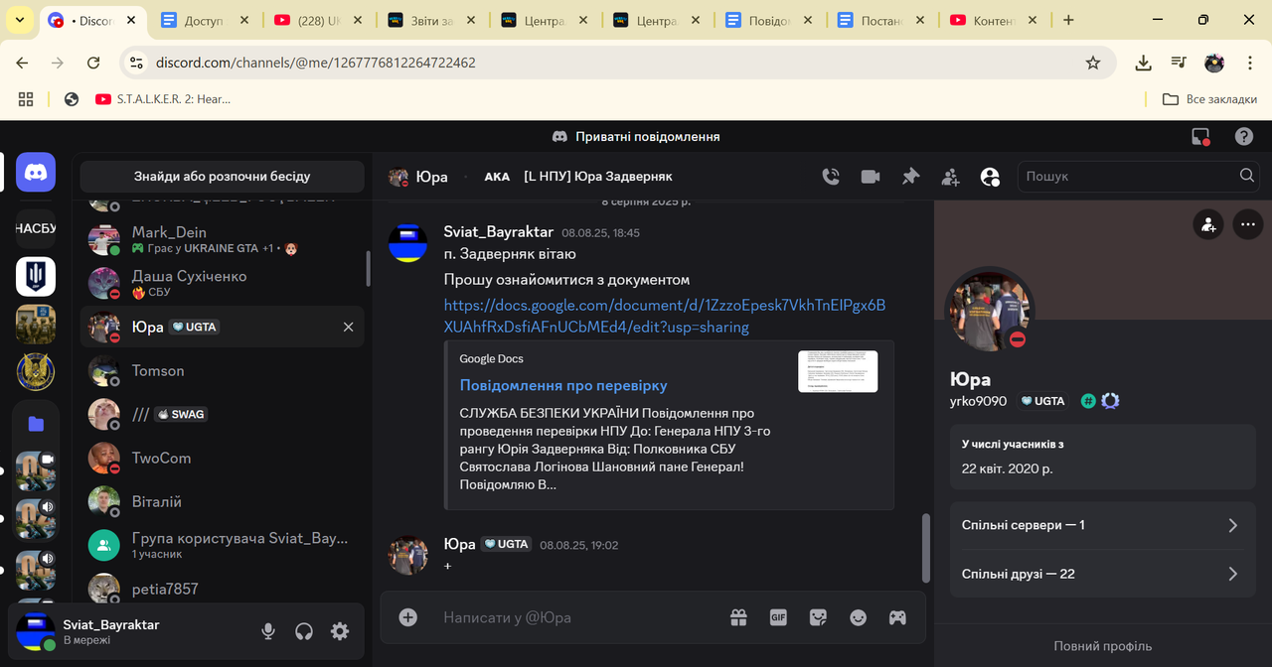Start a video call with Юра

coord(871,177)
